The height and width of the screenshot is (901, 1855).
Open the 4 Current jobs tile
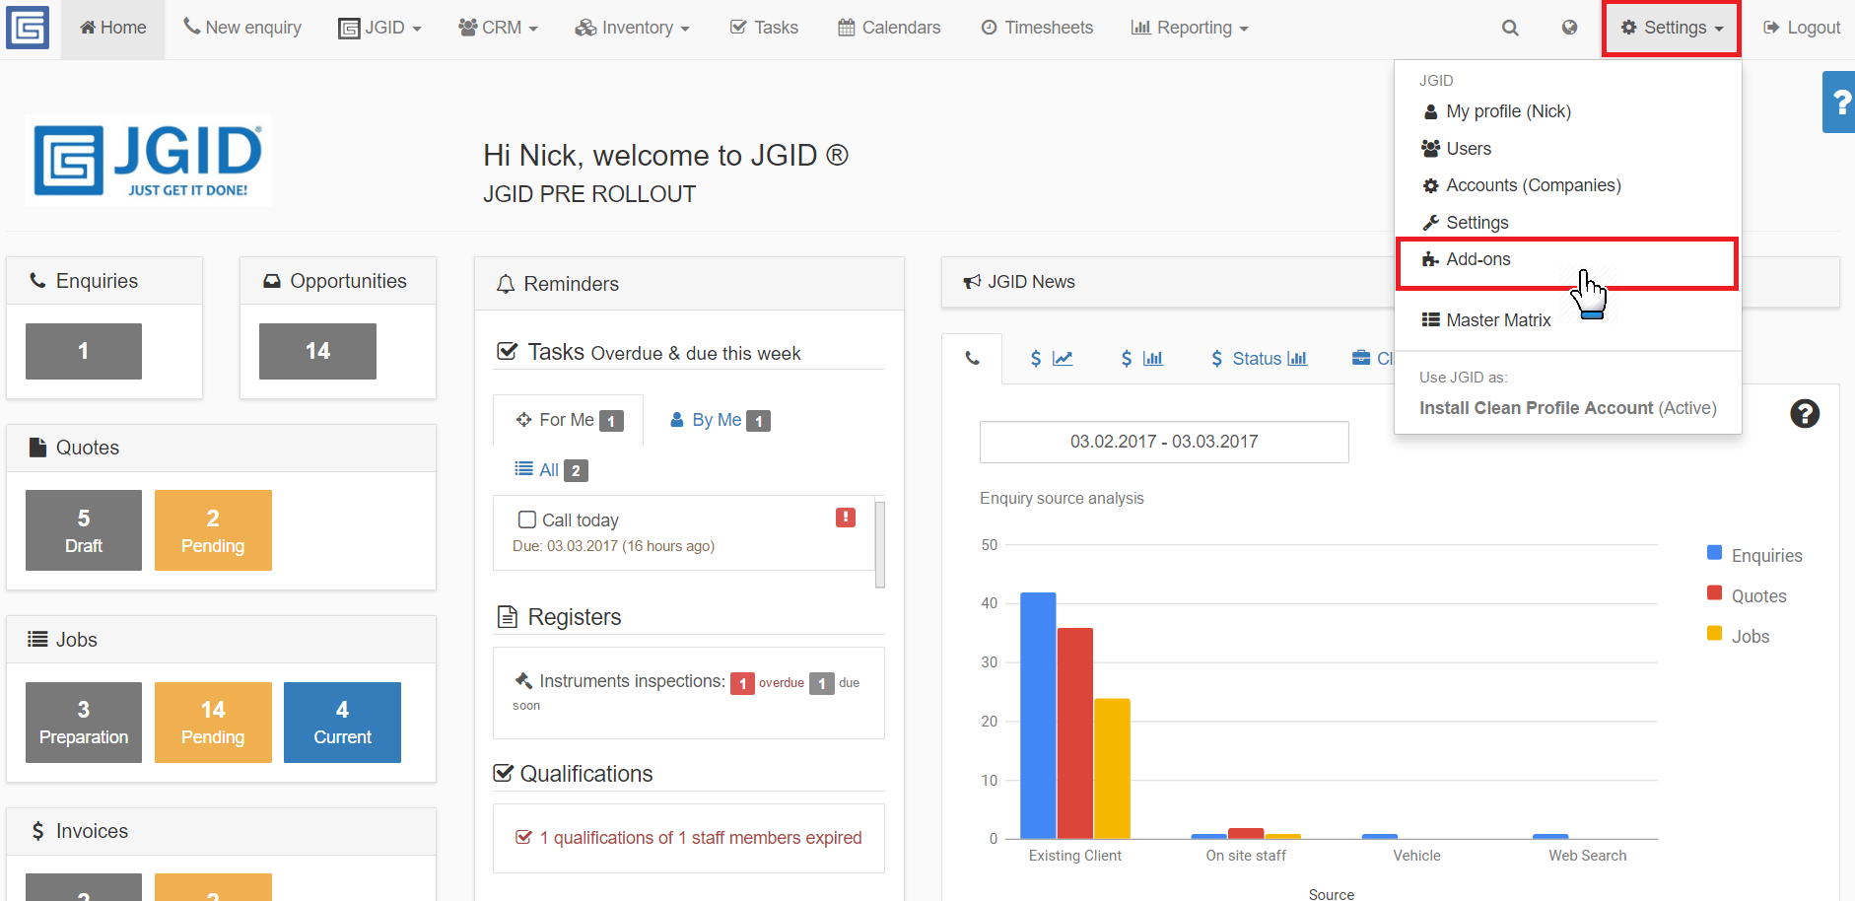click(x=342, y=723)
